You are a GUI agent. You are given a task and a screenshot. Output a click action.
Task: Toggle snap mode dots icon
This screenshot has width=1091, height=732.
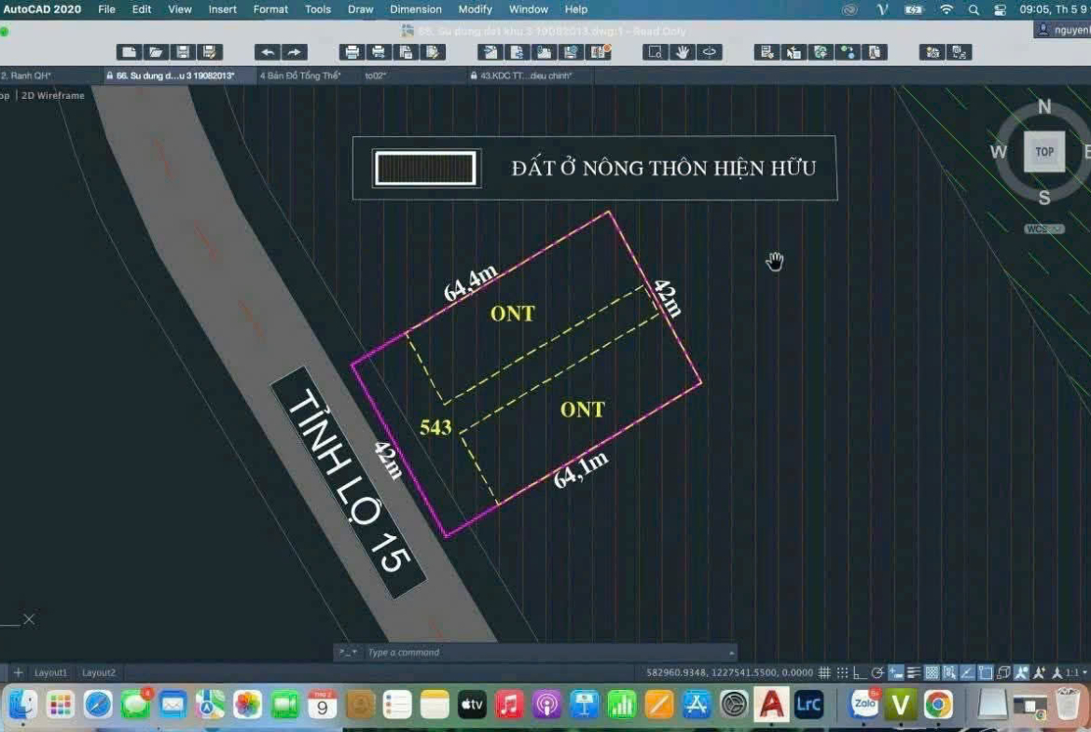point(842,672)
